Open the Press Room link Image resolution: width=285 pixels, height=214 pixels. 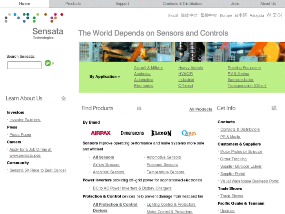pyautogui.click(x=20, y=135)
